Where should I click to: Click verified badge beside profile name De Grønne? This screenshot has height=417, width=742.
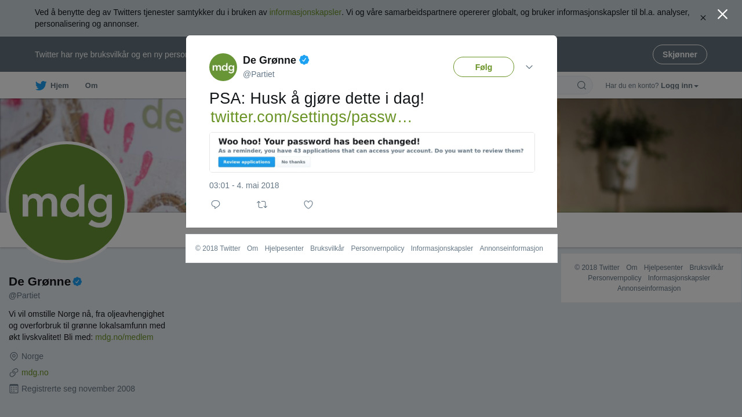[x=77, y=281]
